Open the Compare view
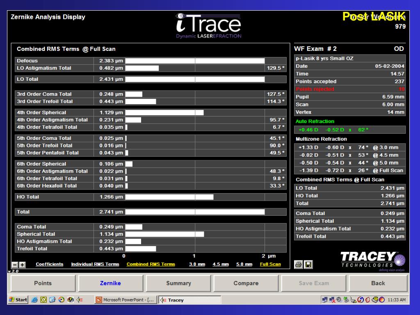Viewport: 420px width, 315px height. click(246, 283)
